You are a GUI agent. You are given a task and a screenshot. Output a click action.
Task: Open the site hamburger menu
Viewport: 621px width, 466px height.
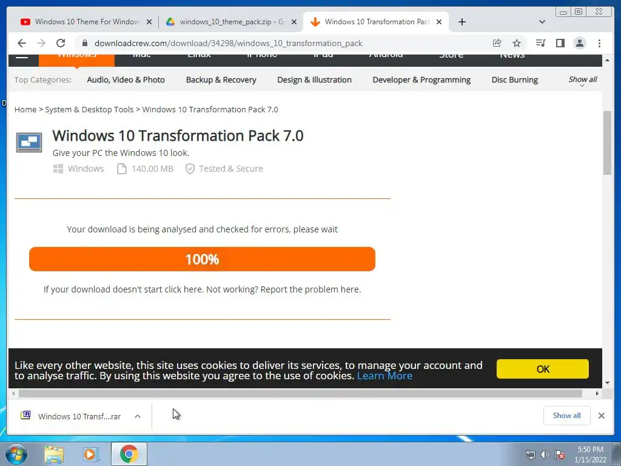click(x=22, y=58)
